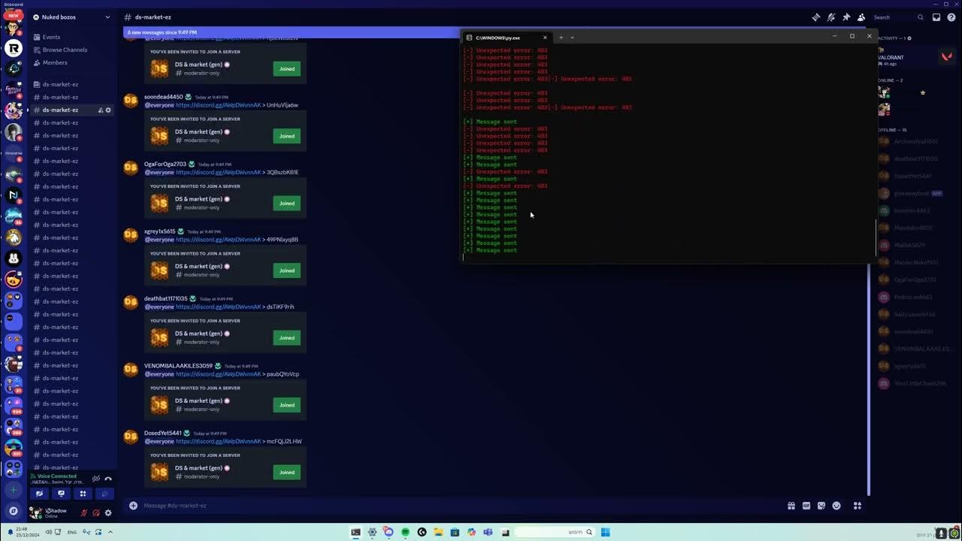Screen dimensions: 962x541
Task: Click Joined button in xgrey1x5615's invite
Action: (x=287, y=270)
